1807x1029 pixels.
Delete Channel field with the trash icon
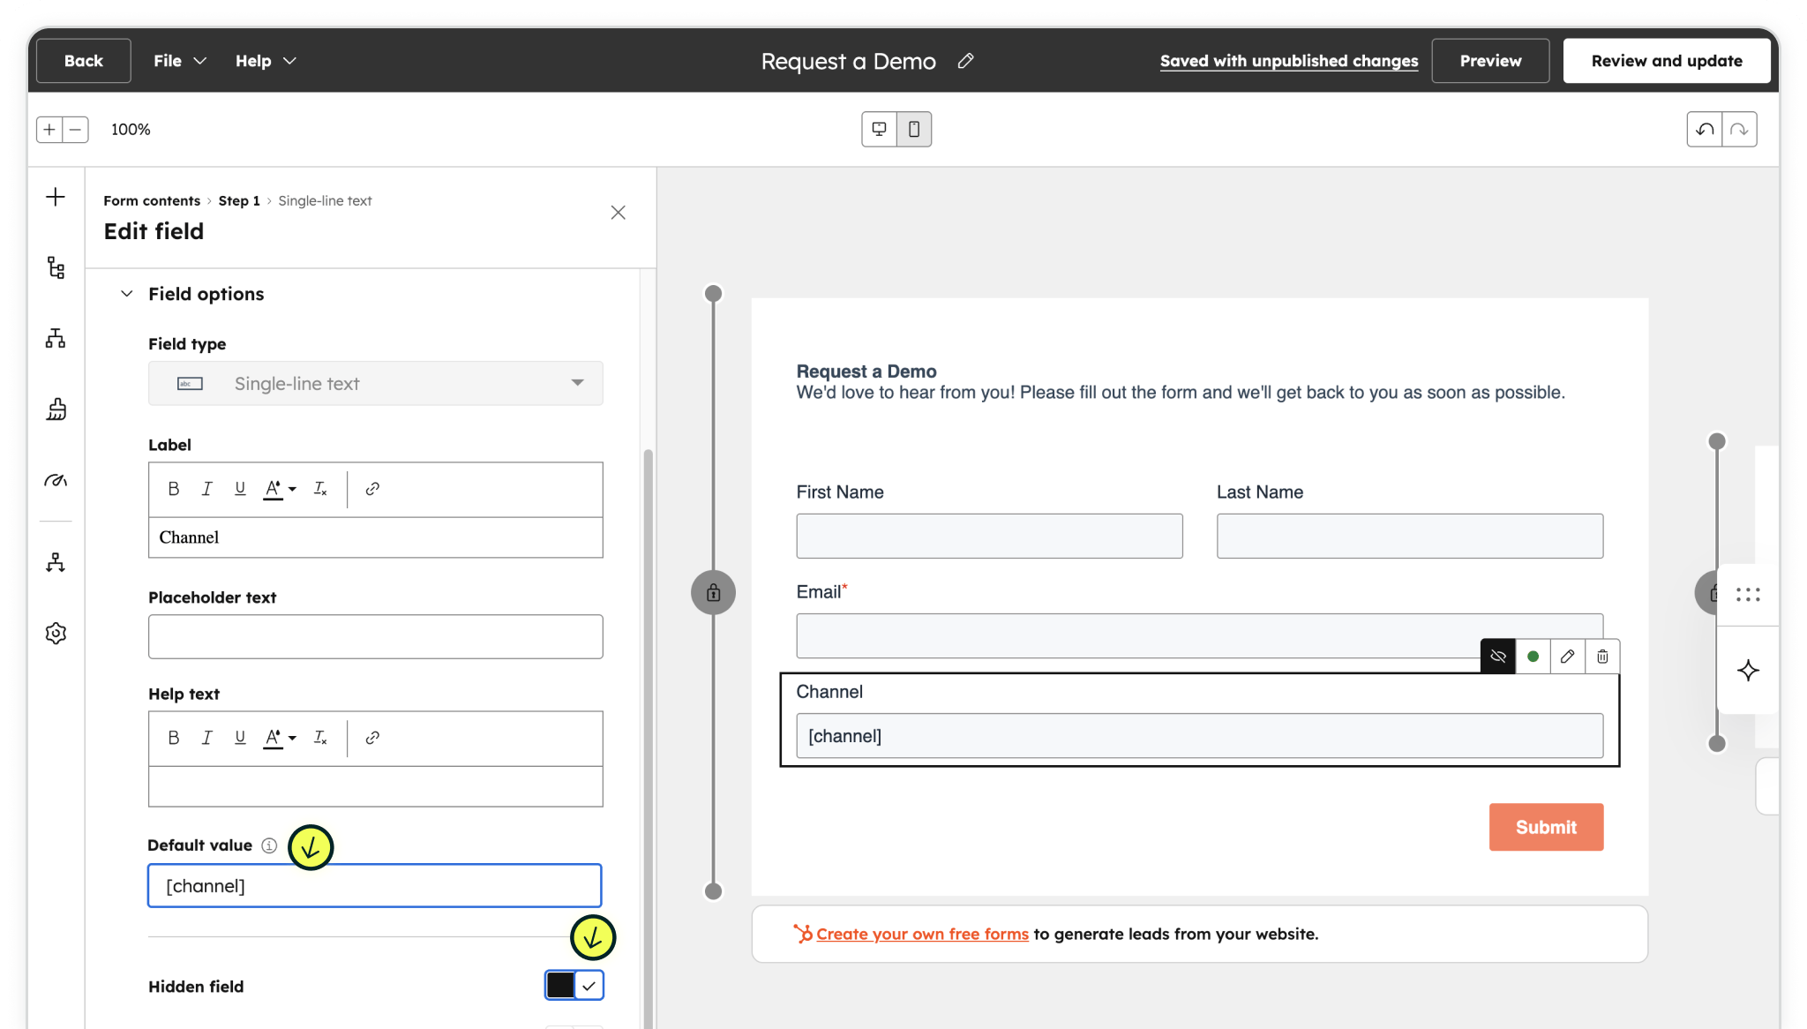(x=1602, y=657)
